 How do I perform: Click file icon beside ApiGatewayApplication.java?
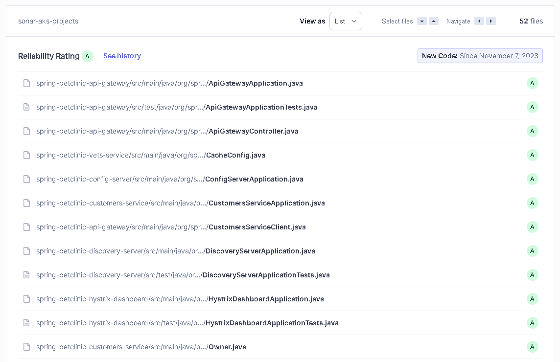point(26,83)
